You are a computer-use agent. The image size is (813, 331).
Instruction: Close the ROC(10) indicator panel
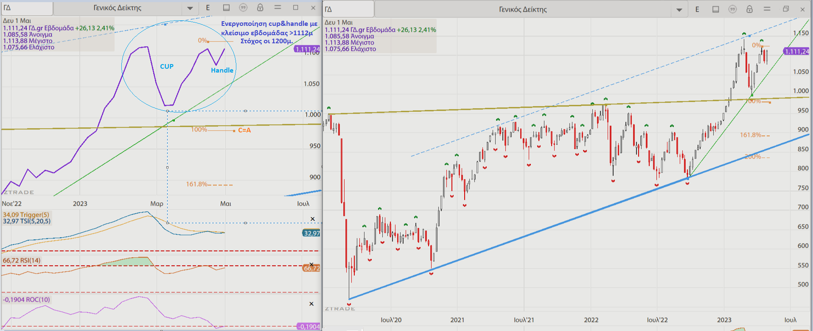pos(311,304)
